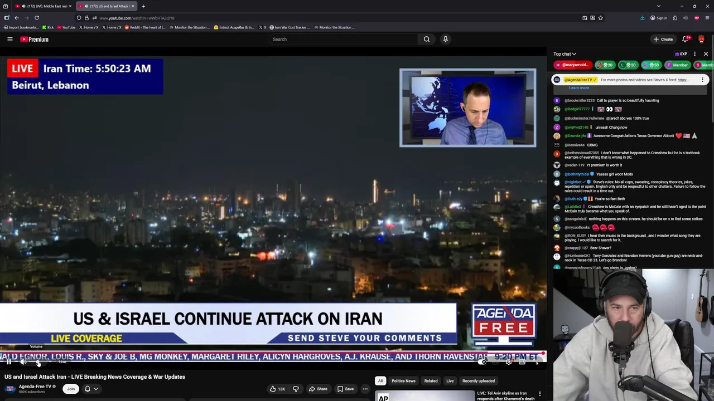Screen dimensions: 714x401
Task: Open the $50 super chat chip
Action: click(651, 65)
